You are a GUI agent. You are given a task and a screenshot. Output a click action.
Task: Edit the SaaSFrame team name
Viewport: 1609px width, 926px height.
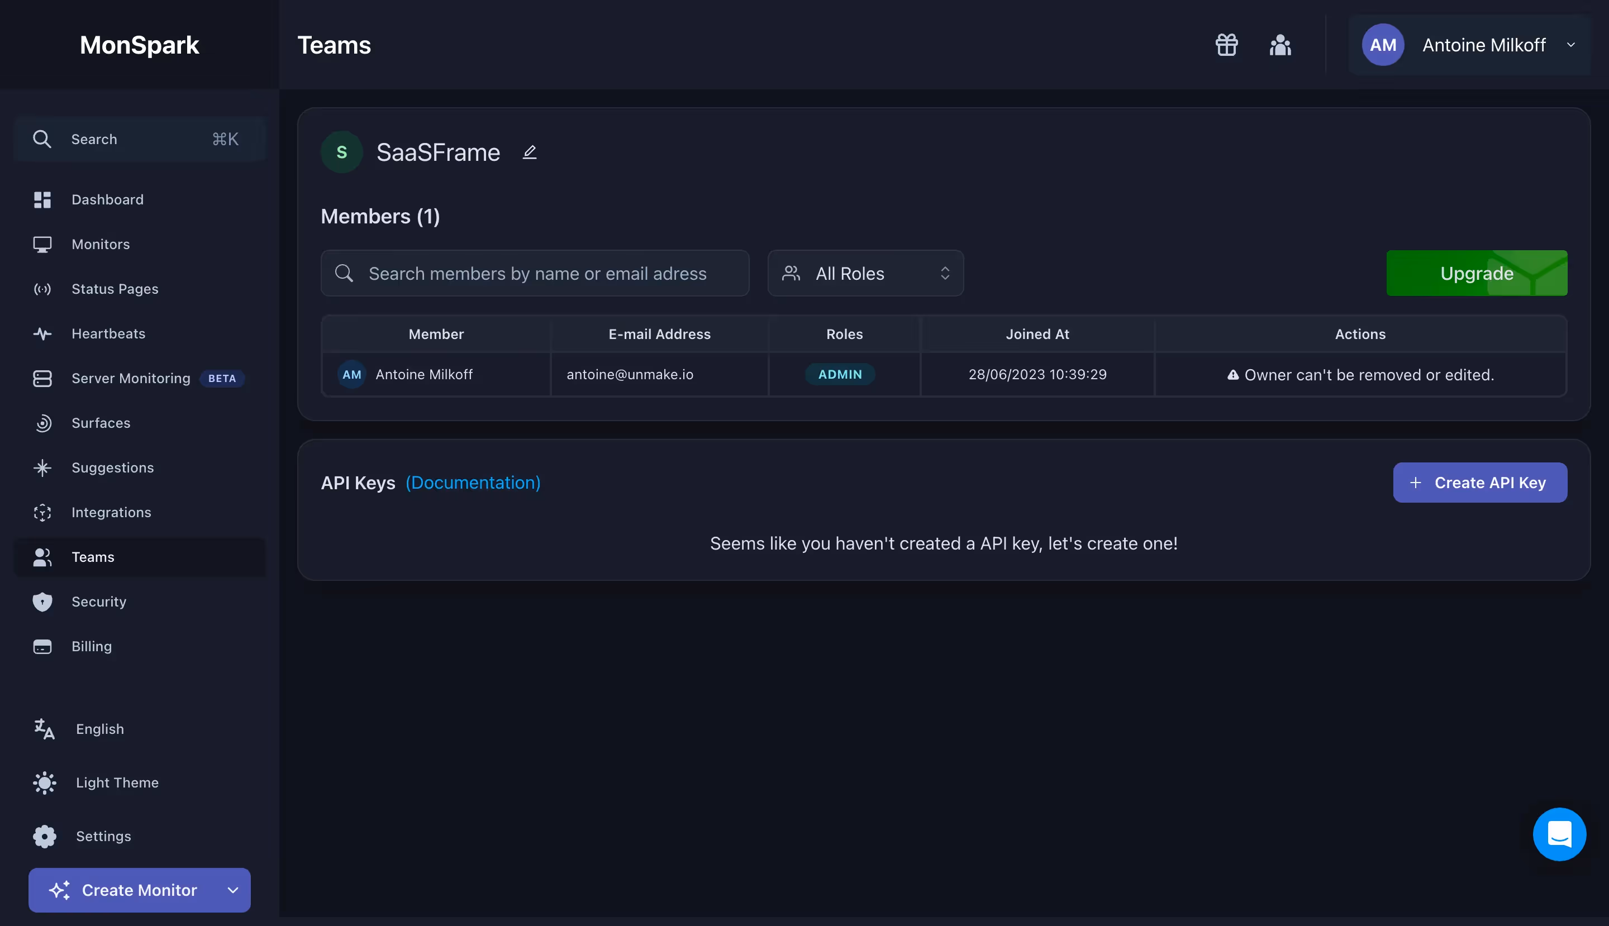coord(530,152)
